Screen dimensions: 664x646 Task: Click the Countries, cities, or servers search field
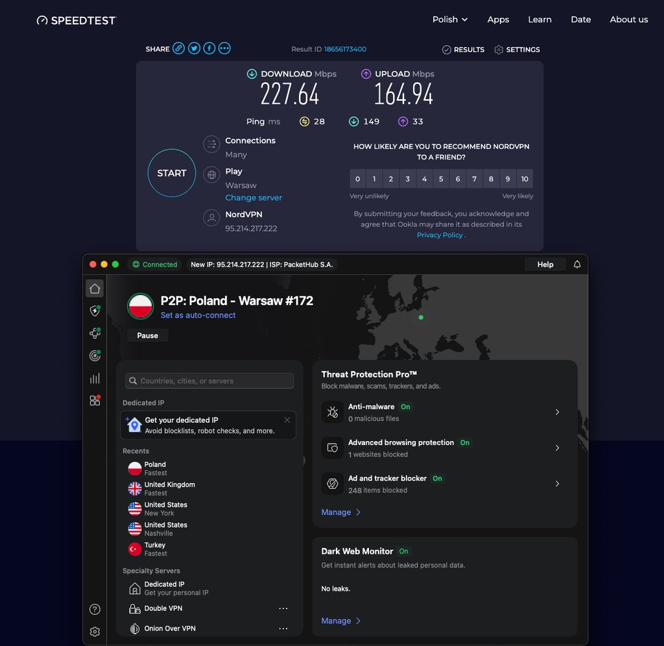[x=209, y=381]
